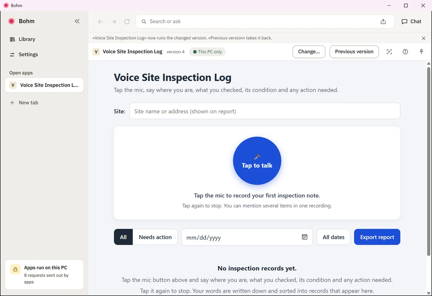Click the No inspection records yet. message
The width and height of the screenshot is (432, 296).
pyautogui.click(x=257, y=268)
